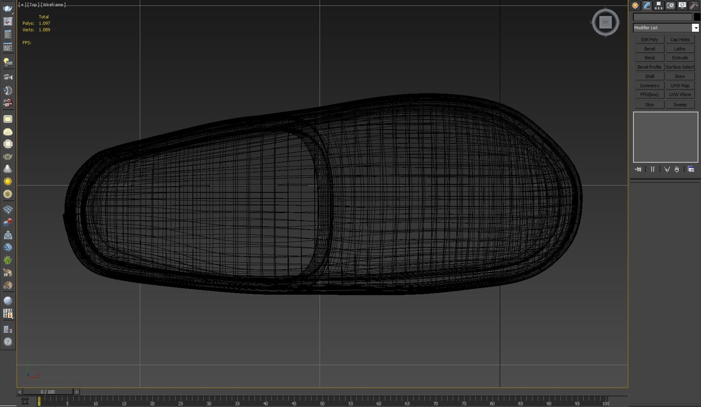
Task: Click the green grass icon
Action: 8,260
